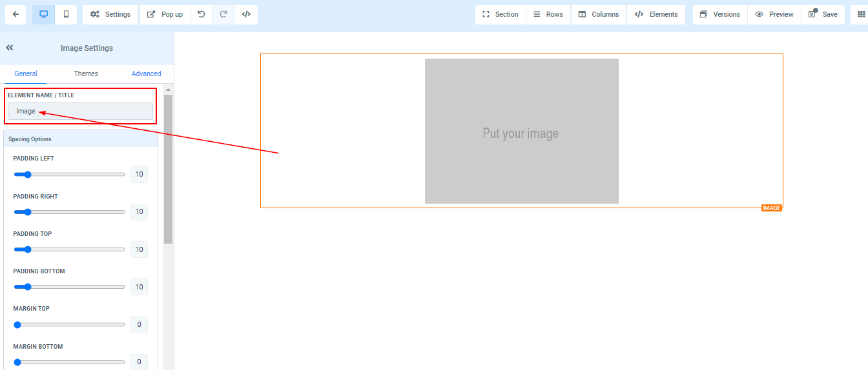Screen dimensions: 868x370
Task: Click the Padding Left slider
Action: tap(69, 175)
